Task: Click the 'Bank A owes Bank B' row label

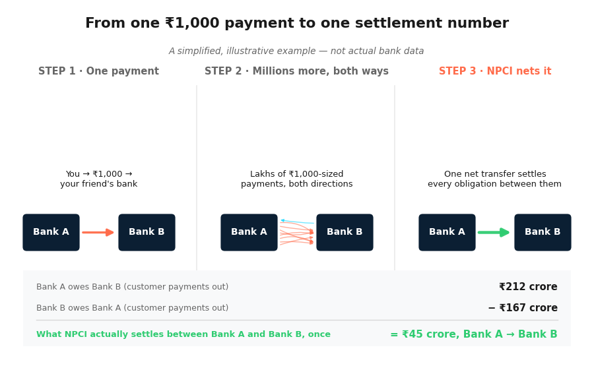Action: [133, 287]
